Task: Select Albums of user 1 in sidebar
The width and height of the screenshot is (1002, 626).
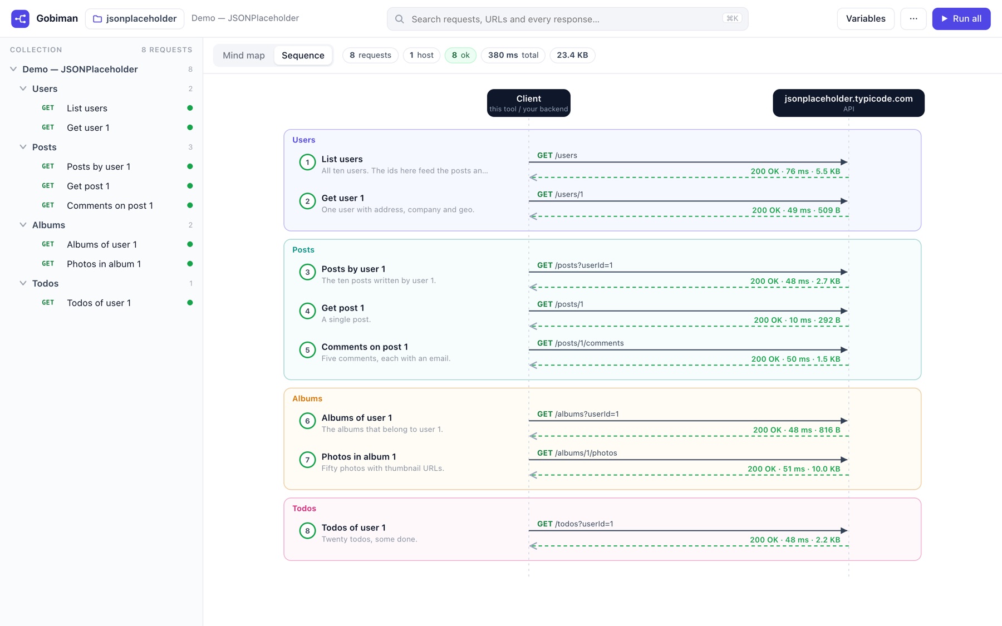Action: [101, 244]
